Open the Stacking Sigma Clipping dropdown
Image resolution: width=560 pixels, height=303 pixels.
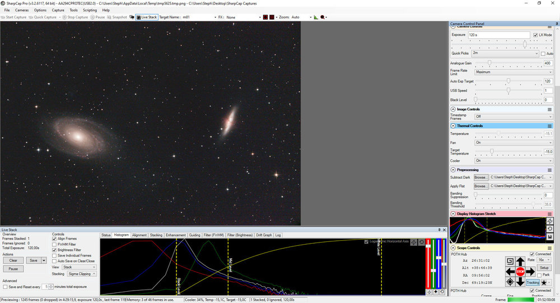82,274
